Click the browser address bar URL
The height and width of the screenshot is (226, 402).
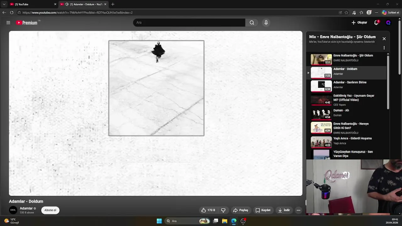point(78,13)
